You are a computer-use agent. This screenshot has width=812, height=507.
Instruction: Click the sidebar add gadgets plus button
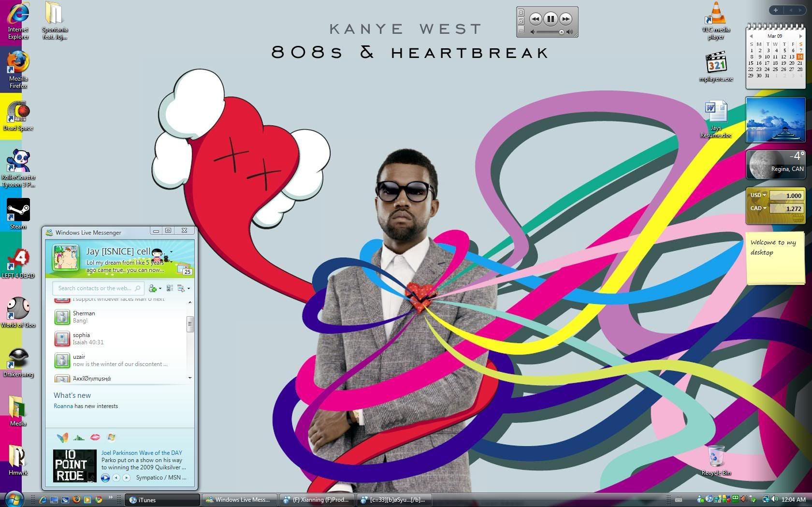coord(775,10)
